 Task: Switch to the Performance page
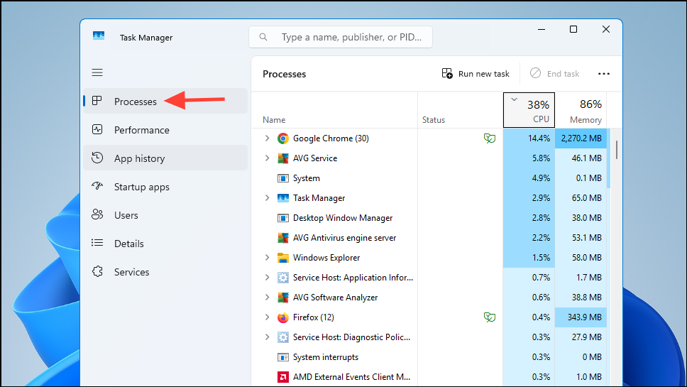(x=165, y=130)
